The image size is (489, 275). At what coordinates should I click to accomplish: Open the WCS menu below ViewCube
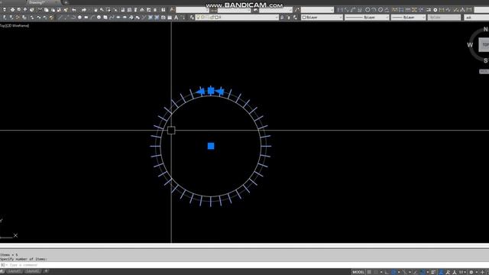coord(484,72)
